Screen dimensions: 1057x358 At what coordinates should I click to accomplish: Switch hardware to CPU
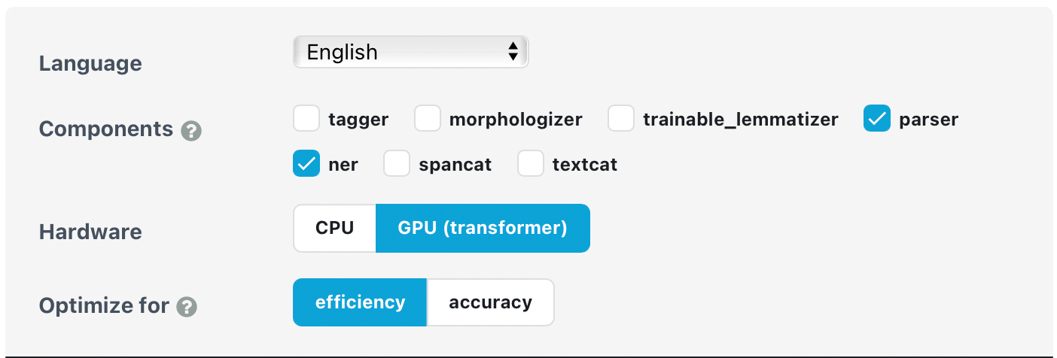click(x=335, y=228)
